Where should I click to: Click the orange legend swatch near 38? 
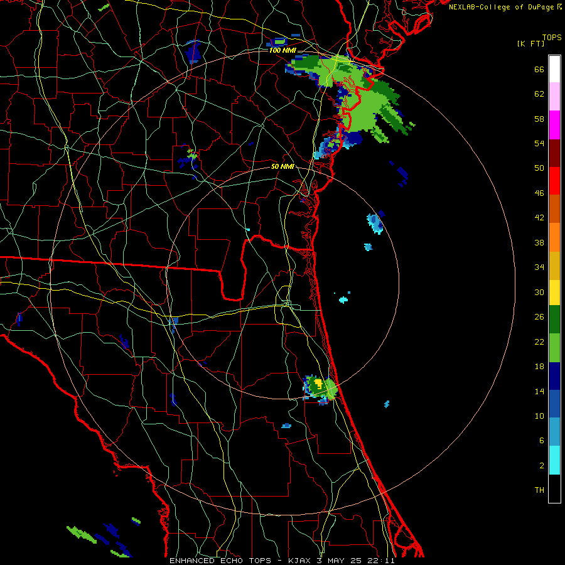[x=554, y=237]
